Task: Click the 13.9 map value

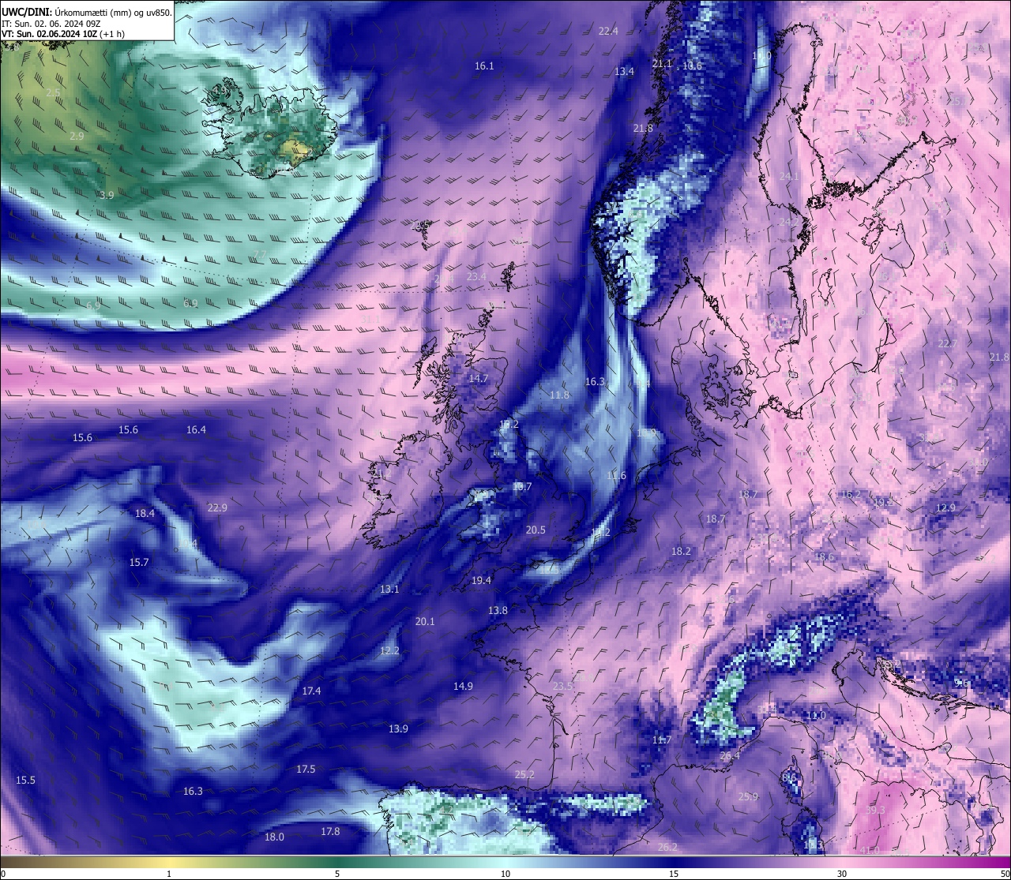Action: [x=398, y=728]
